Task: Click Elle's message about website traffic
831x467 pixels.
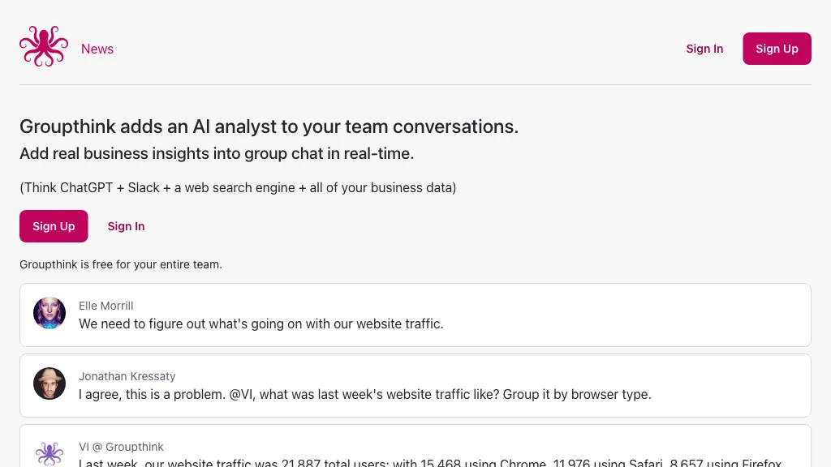Action: click(260, 323)
